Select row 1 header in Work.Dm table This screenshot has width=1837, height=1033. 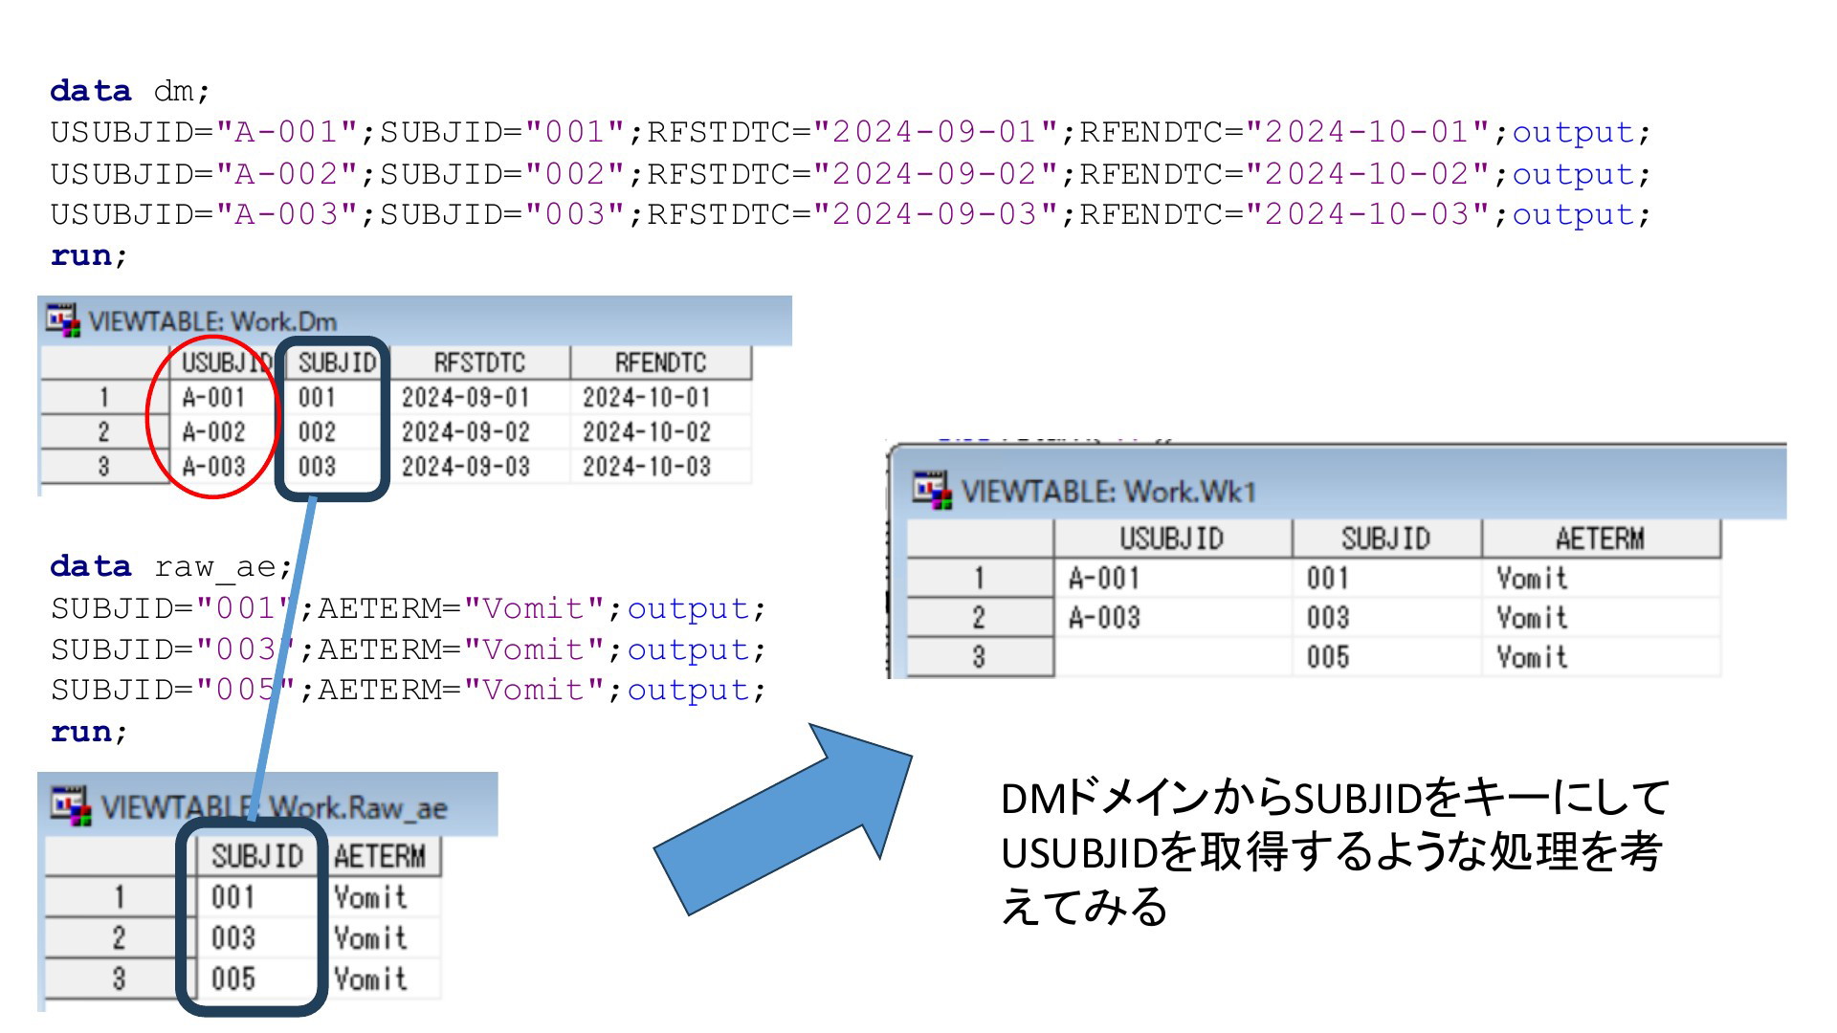[104, 397]
